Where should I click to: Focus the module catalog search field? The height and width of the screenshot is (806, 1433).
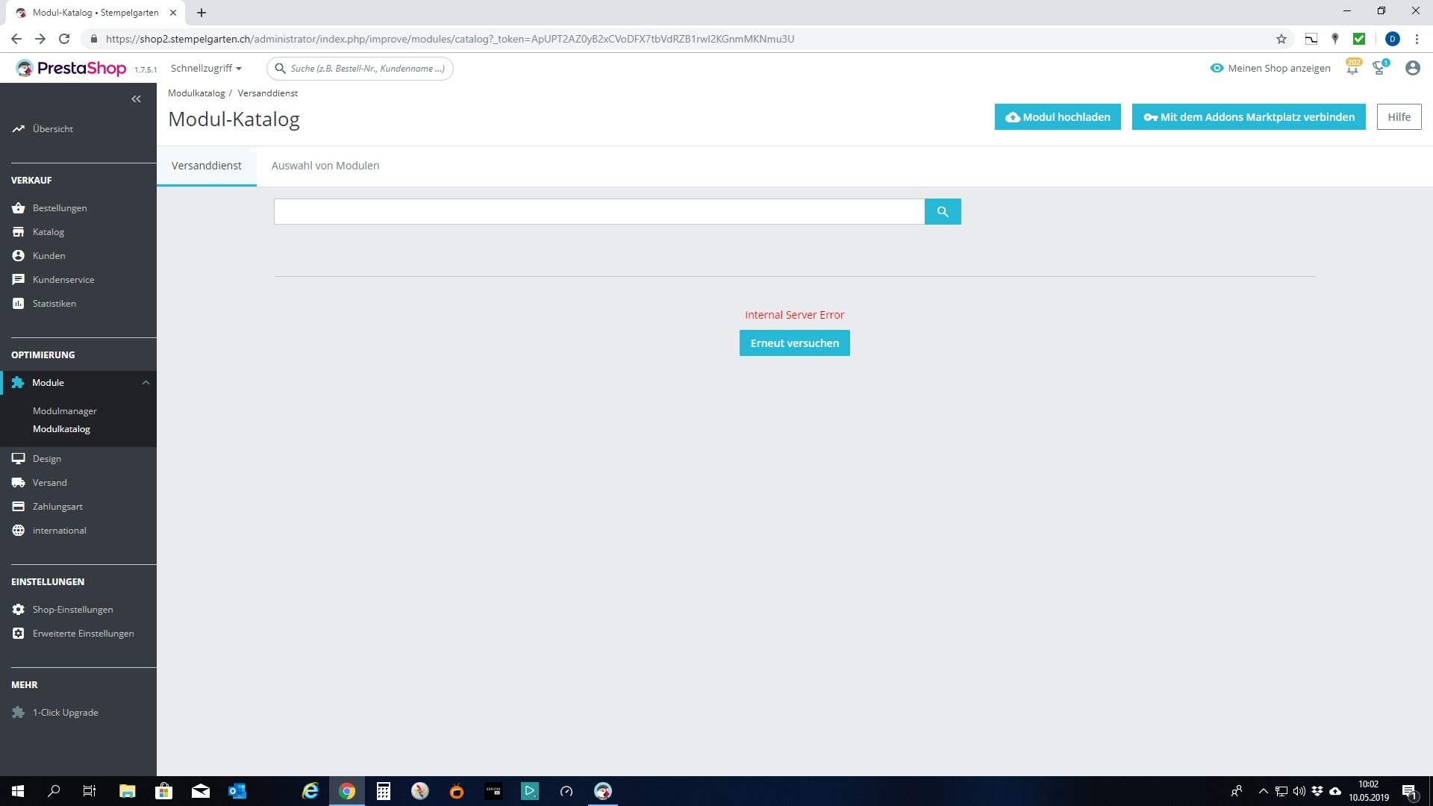pos(599,212)
